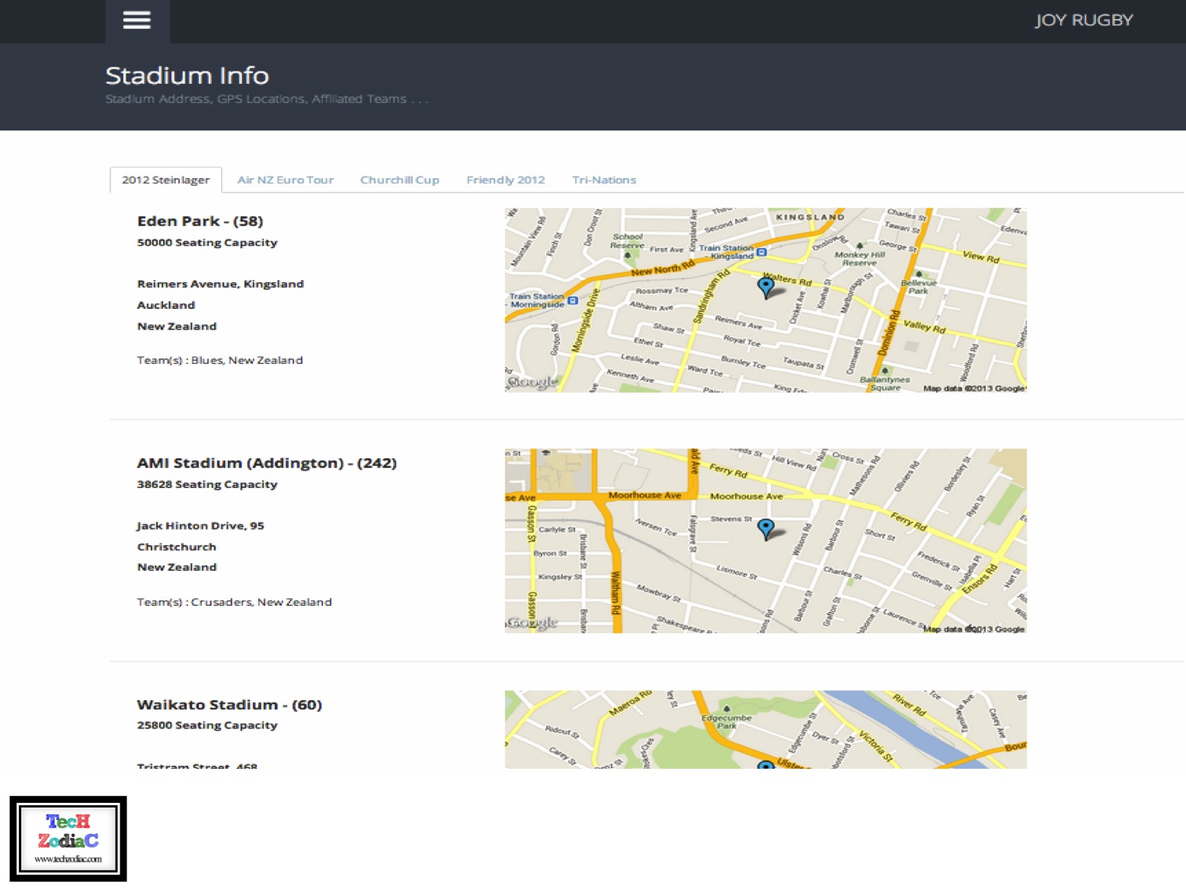This screenshot has height=889, width=1186.
Task: Click Map data ©2013 Google on Eden Park map
Action: tap(974, 388)
